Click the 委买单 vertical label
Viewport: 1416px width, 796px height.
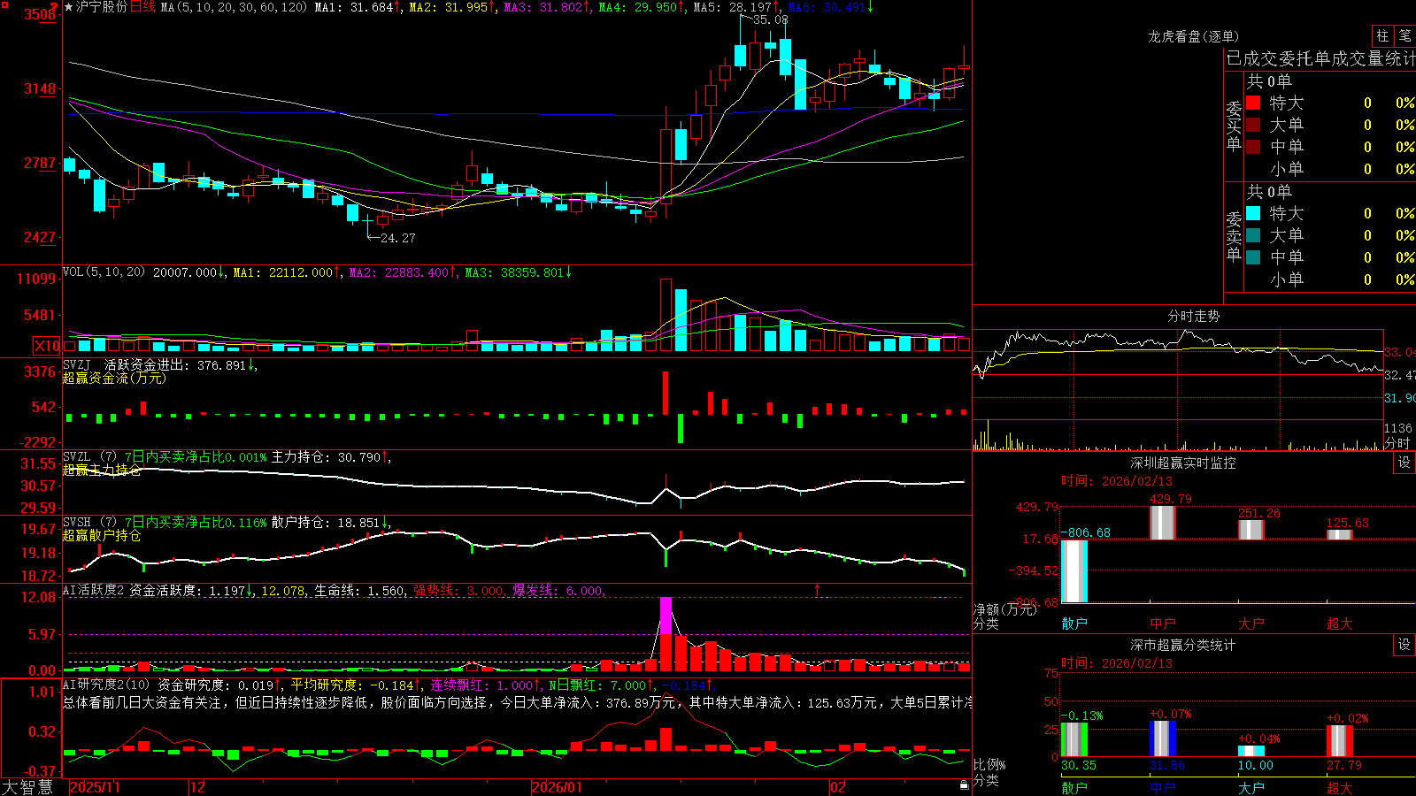pos(1234,126)
